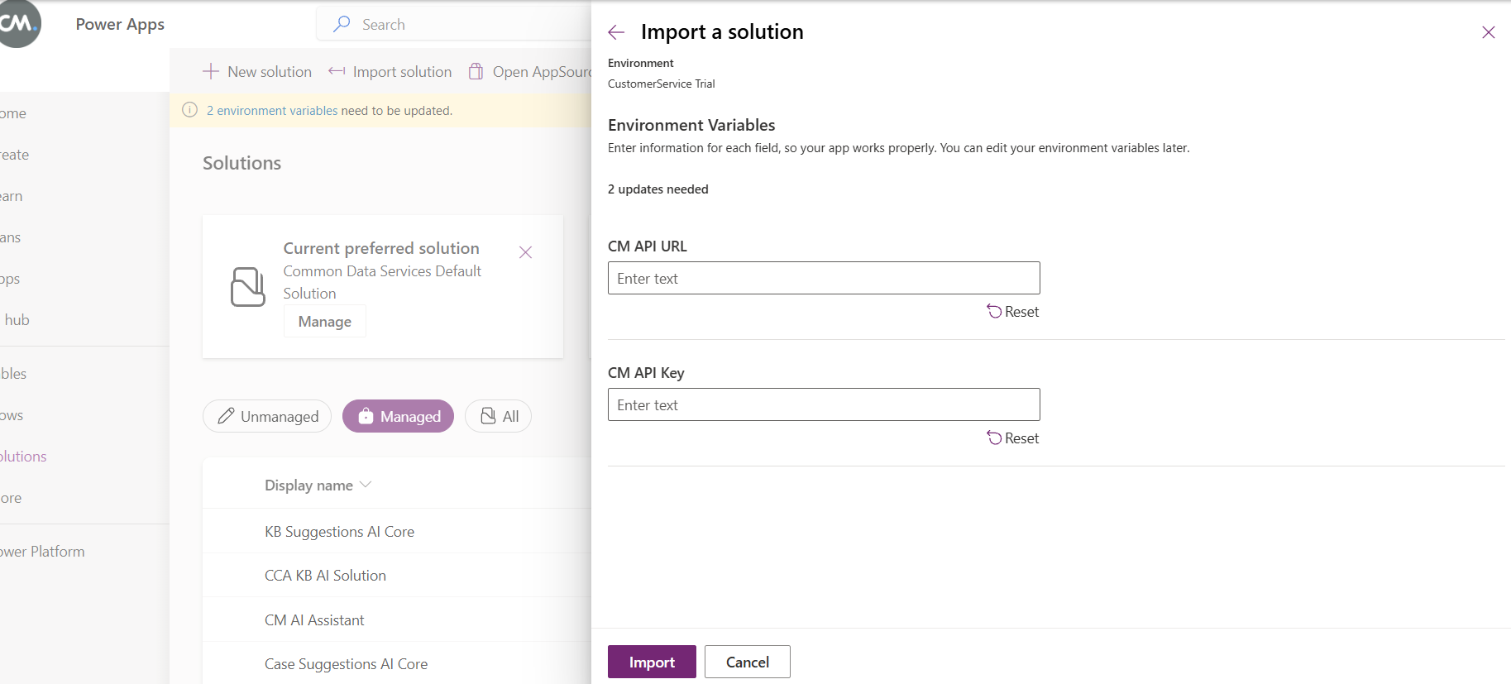Click the info icon in the warning banner
The height and width of the screenshot is (684, 1511).
coord(189,110)
